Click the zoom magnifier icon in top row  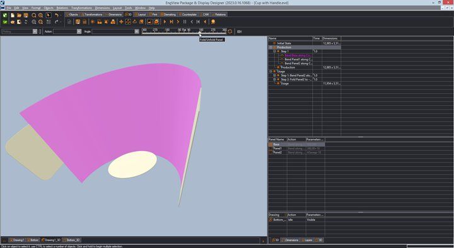[x=34, y=15]
